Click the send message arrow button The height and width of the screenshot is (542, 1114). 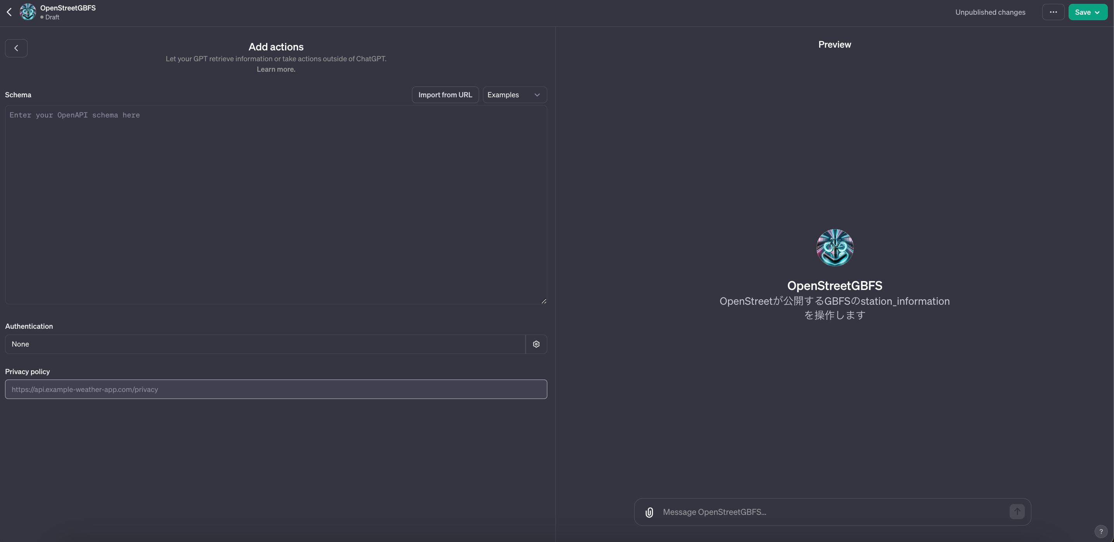click(1017, 512)
